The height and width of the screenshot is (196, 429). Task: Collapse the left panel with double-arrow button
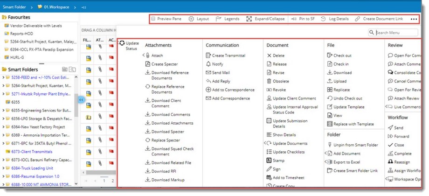tap(81, 100)
